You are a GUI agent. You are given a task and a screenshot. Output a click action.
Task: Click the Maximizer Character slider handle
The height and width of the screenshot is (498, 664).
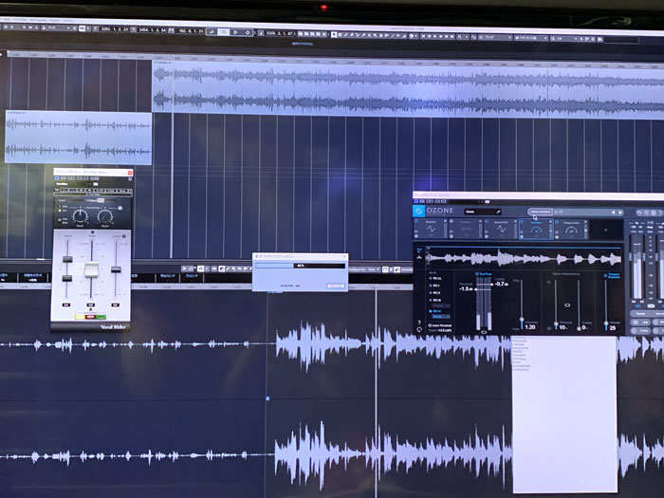click(x=522, y=321)
